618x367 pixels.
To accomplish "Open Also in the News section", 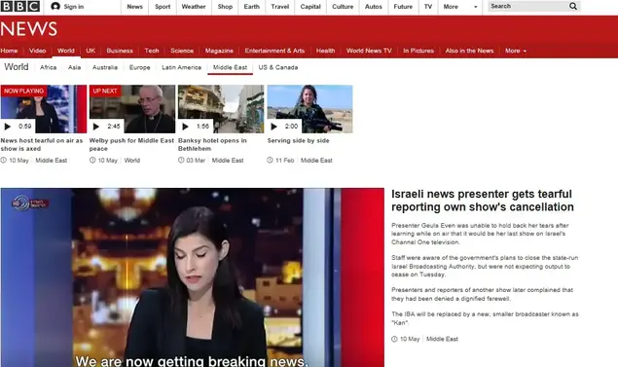I will coord(469,51).
